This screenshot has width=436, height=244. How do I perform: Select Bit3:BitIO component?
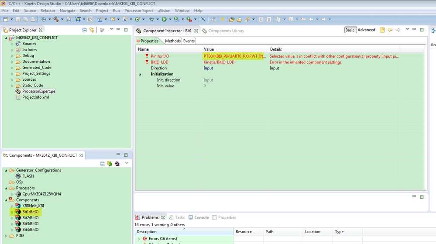[30, 223]
